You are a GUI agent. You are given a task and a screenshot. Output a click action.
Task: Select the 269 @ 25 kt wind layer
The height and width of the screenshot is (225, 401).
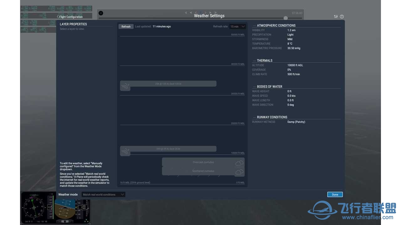point(168,149)
